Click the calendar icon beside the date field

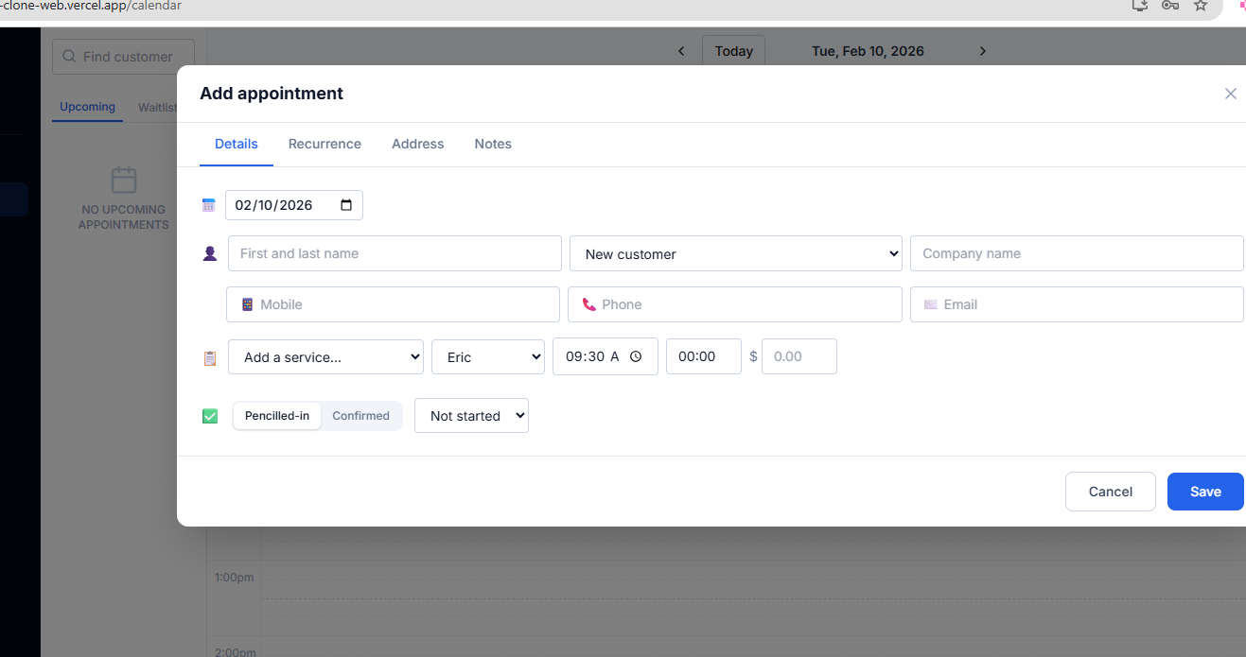(209, 205)
